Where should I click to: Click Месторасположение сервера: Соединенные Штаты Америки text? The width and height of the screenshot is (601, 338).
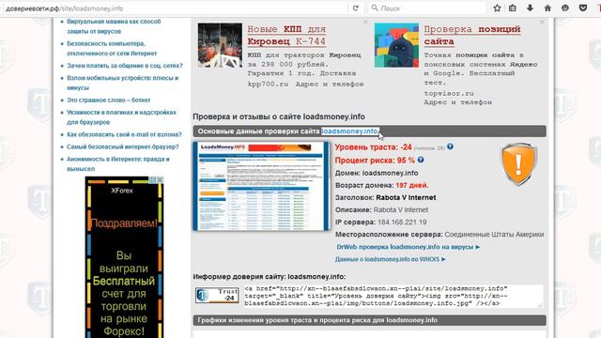439,235
